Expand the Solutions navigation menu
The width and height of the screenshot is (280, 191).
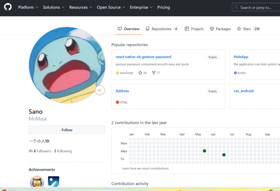tap(54, 7)
